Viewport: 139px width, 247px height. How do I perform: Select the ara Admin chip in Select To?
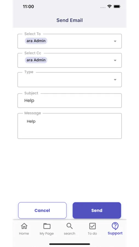click(x=36, y=41)
